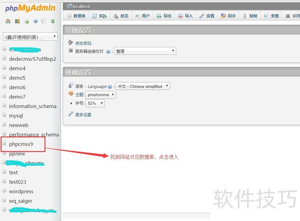Open the home icon in navigation panel
300x221 pixels.
[x=8, y=21]
